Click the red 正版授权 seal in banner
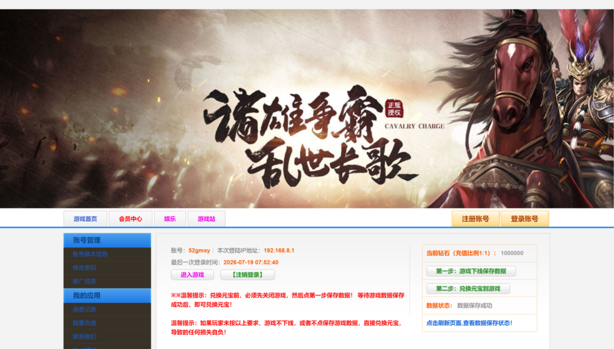 pyautogui.click(x=395, y=108)
